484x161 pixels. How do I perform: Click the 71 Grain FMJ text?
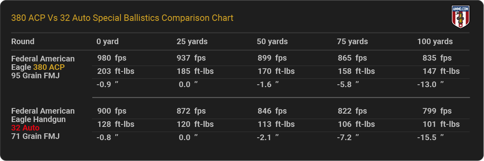[35, 136]
